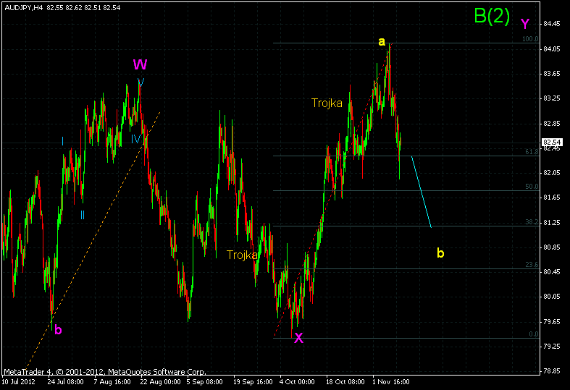Click the 82.05 price axis value
The width and height of the screenshot is (570, 390).
coord(552,173)
